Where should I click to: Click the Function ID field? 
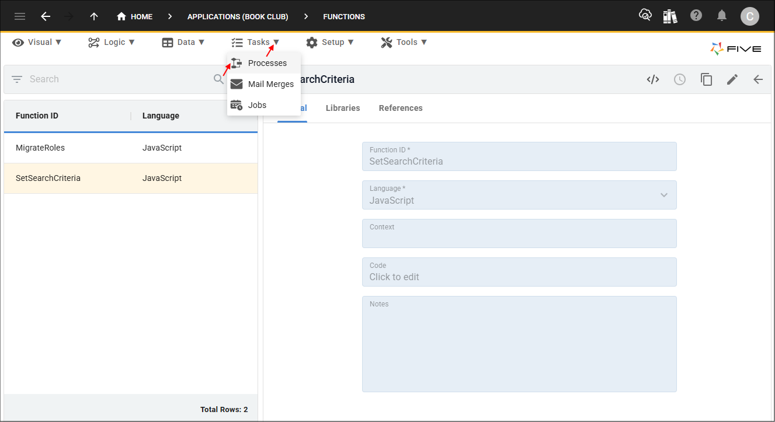coord(519,156)
